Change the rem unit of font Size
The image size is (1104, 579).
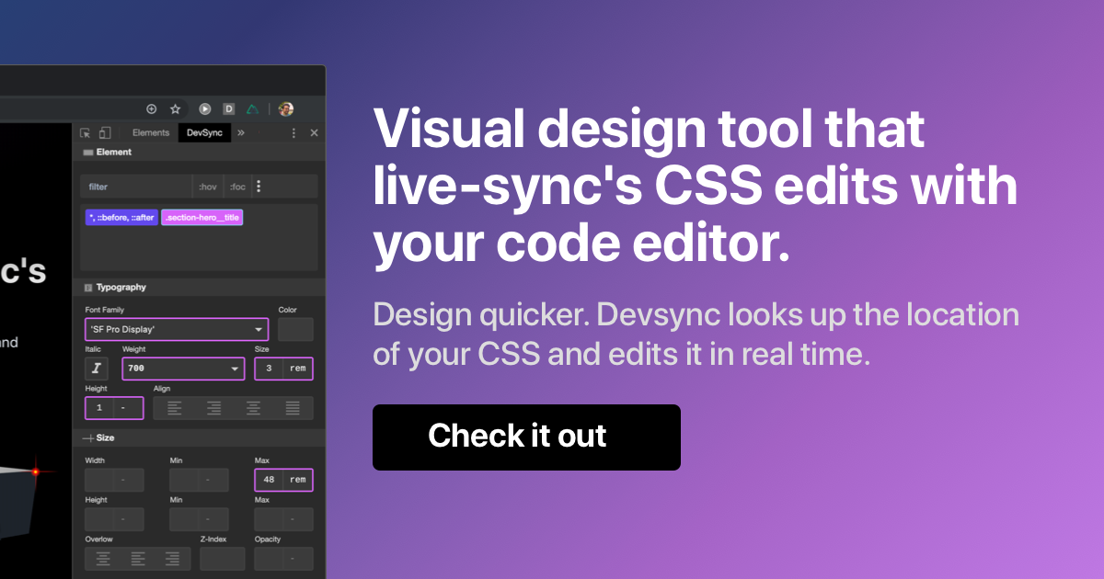click(298, 369)
